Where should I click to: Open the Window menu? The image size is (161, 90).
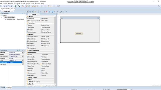pyautogui.click(x=37, y=4)
